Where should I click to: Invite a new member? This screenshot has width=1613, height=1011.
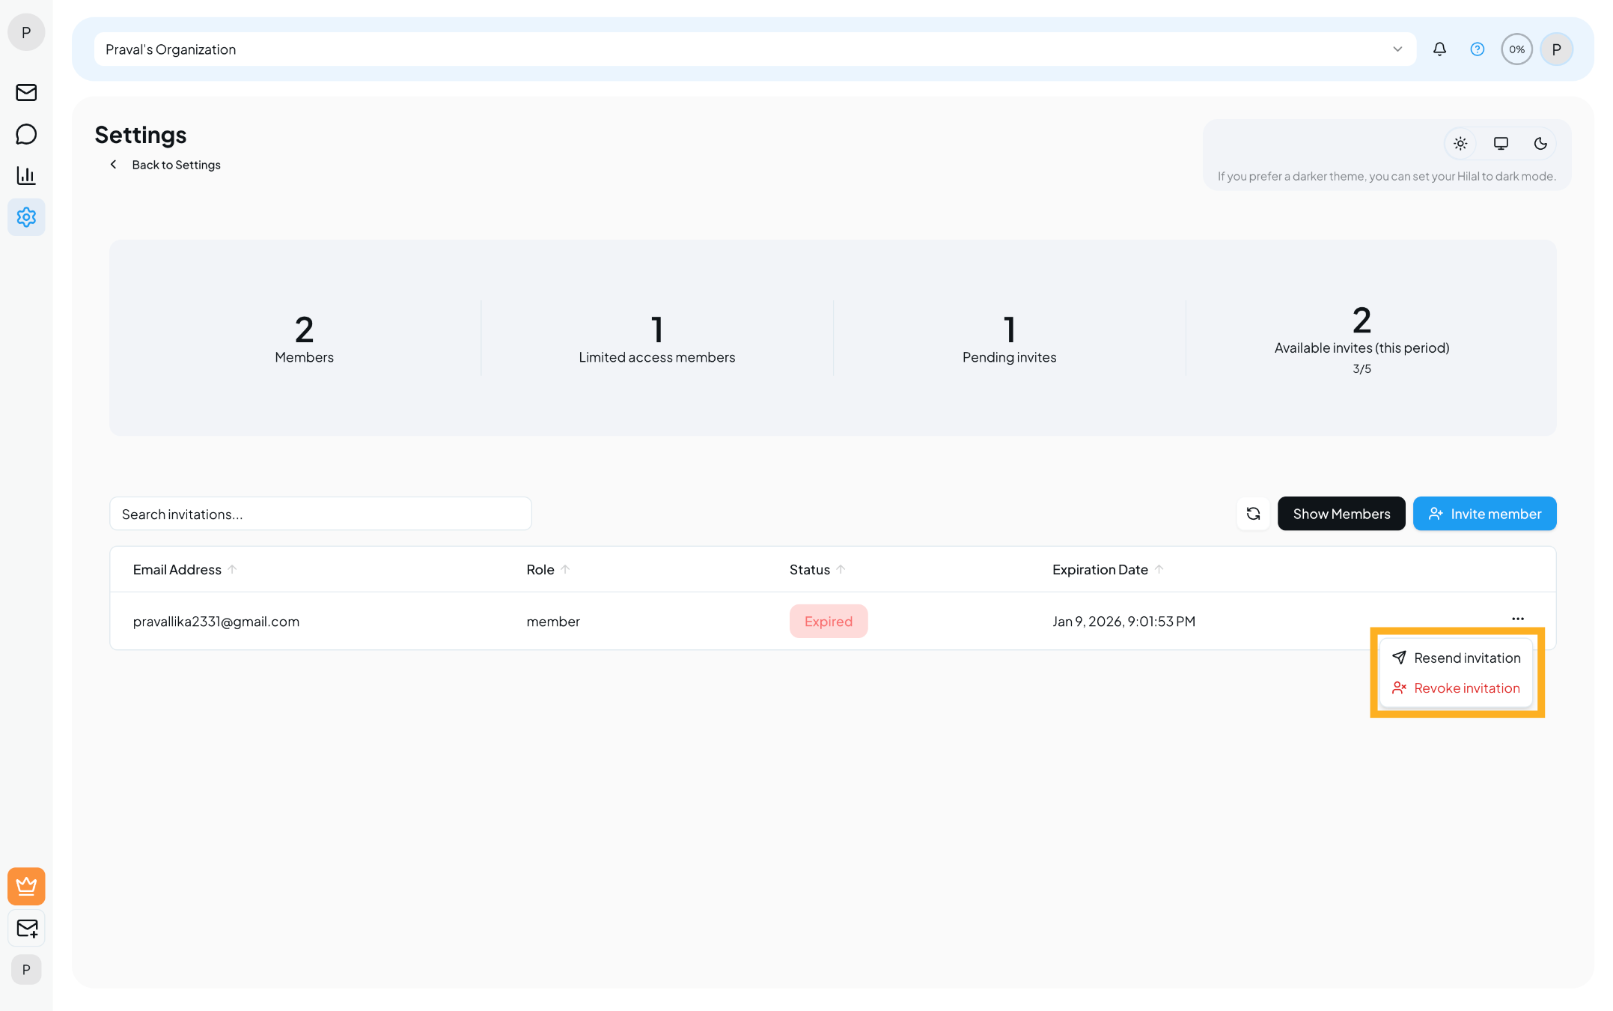click(x=1484, y=513)
